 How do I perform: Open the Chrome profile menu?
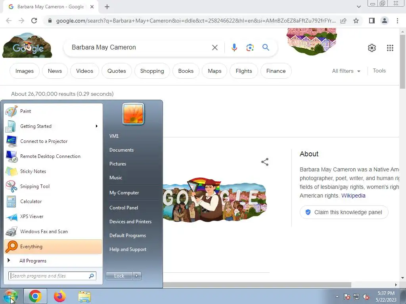click(385, 21)
